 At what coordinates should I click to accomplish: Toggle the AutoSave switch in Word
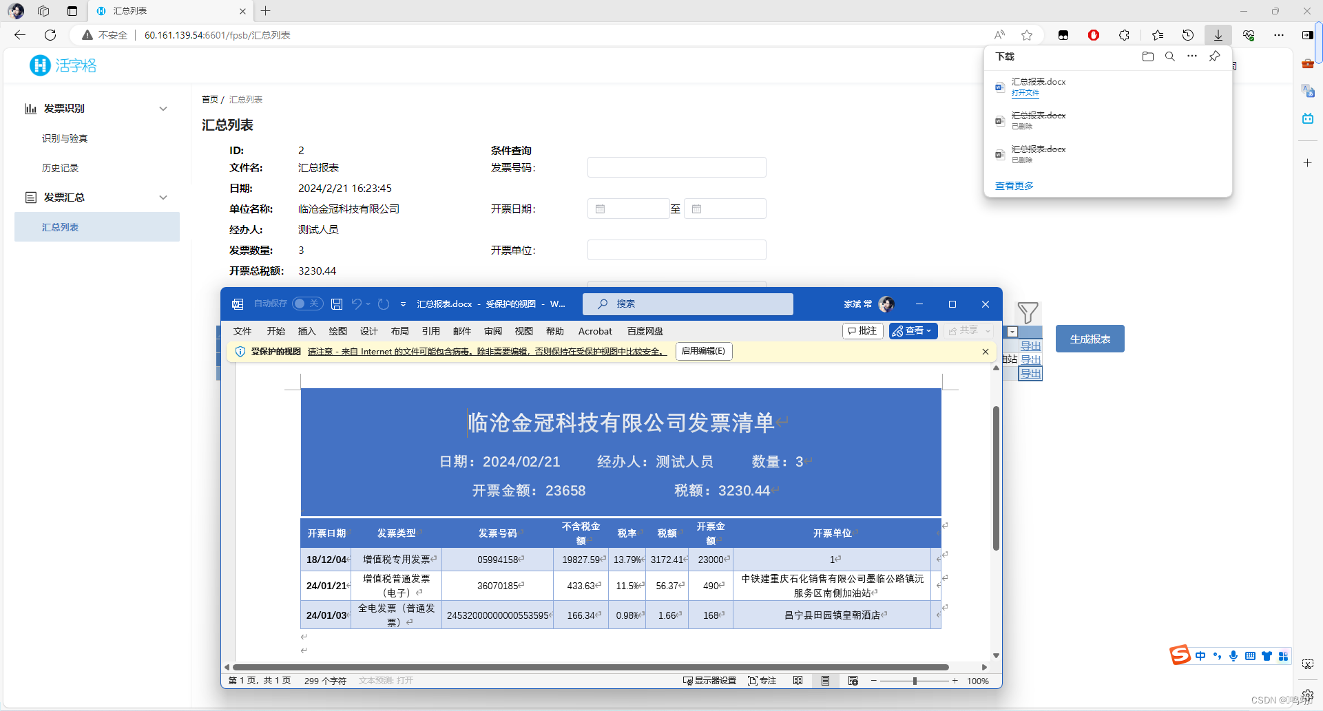coord(307,304)
